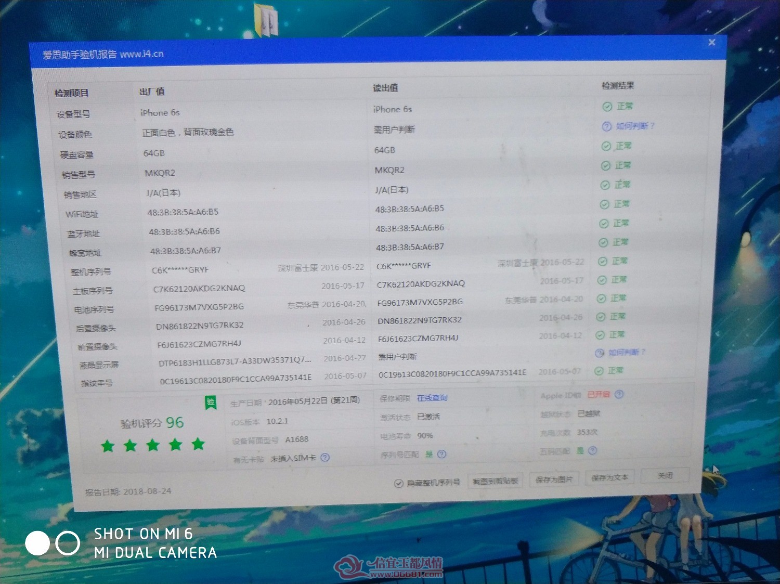Click the 关闭 button

(x=665, y=475)
